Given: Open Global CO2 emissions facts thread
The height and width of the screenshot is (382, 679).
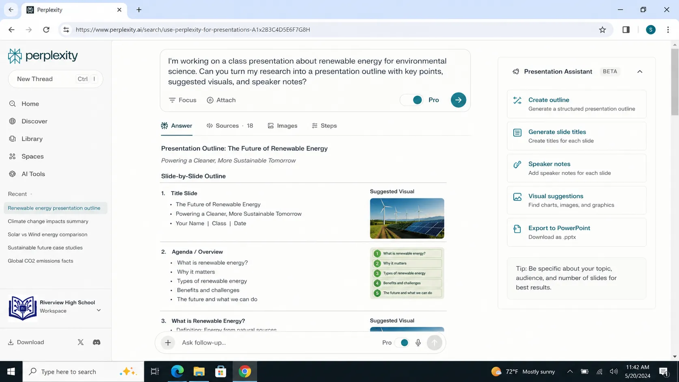Looking at the screenshot, I should [x=41, y=261].
